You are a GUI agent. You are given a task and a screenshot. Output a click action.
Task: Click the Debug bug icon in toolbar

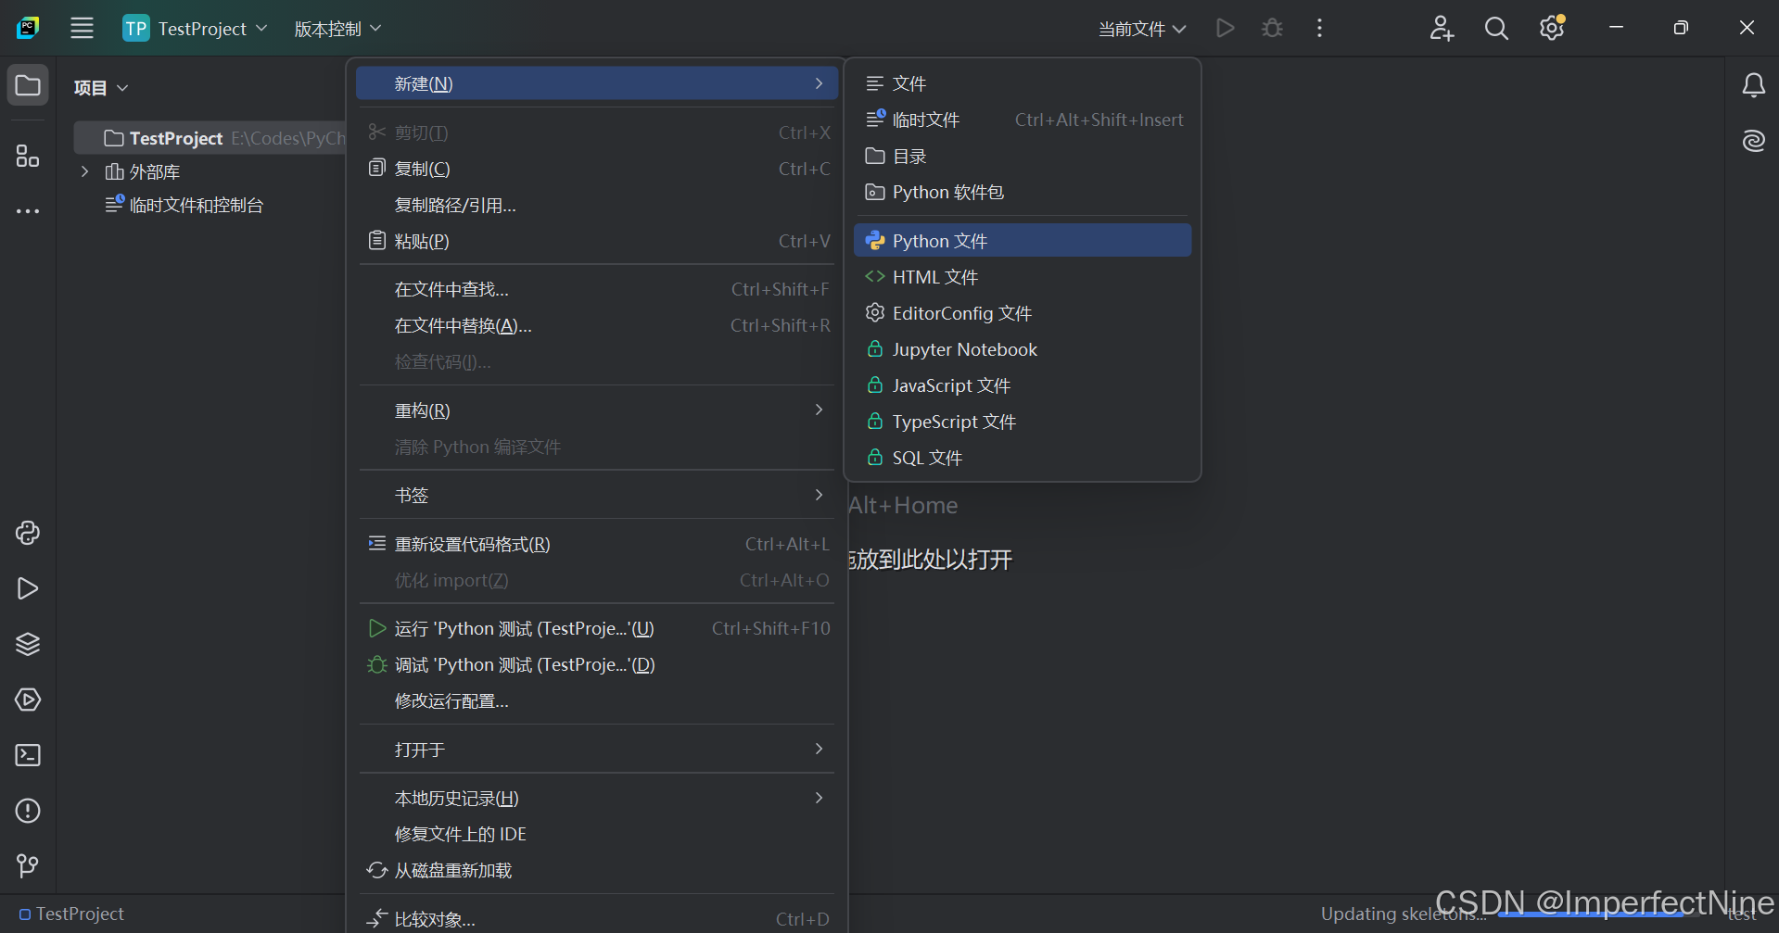pyautogui.click(x=1272, y=28)
